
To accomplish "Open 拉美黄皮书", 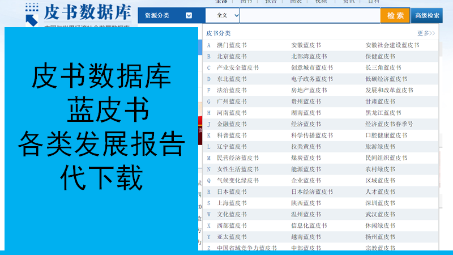I will tap(306, 147).
